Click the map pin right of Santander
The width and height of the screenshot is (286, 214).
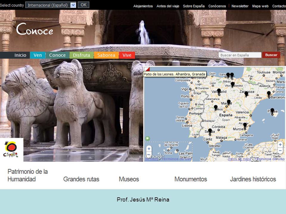232,75
